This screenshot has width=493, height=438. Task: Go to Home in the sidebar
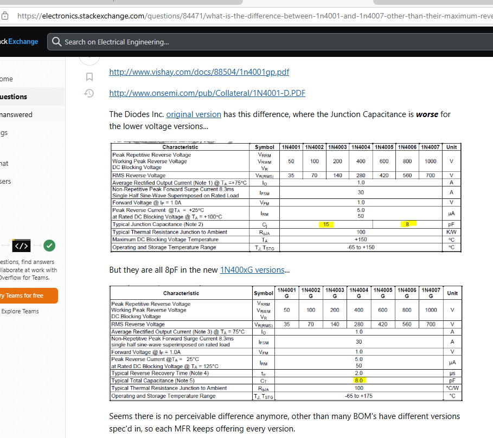(7, 79)
